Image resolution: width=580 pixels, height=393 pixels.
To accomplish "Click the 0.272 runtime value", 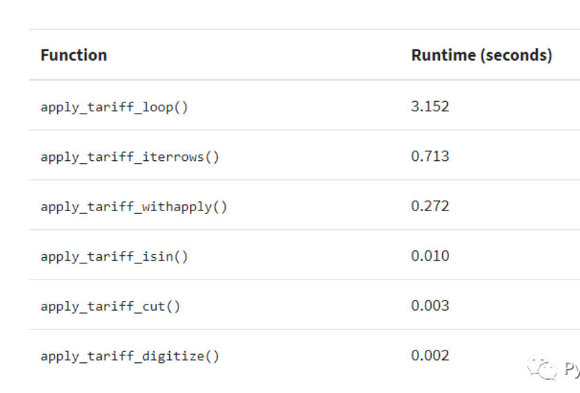I will pos(430,206).
